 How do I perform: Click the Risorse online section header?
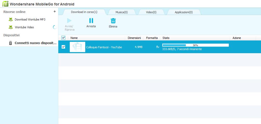coord(14,12)
